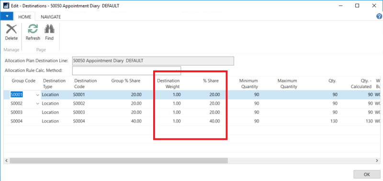Viewport: 383px width, 181px height.
Task: Select Destination Code S0002 cell
Action: 79,103
